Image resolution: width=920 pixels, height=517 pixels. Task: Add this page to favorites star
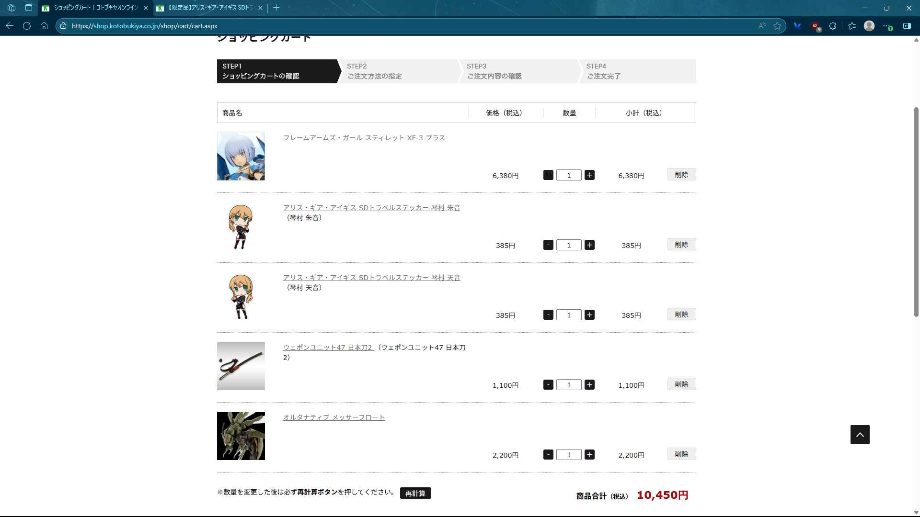pyautogui.click(x=777, y=26)
